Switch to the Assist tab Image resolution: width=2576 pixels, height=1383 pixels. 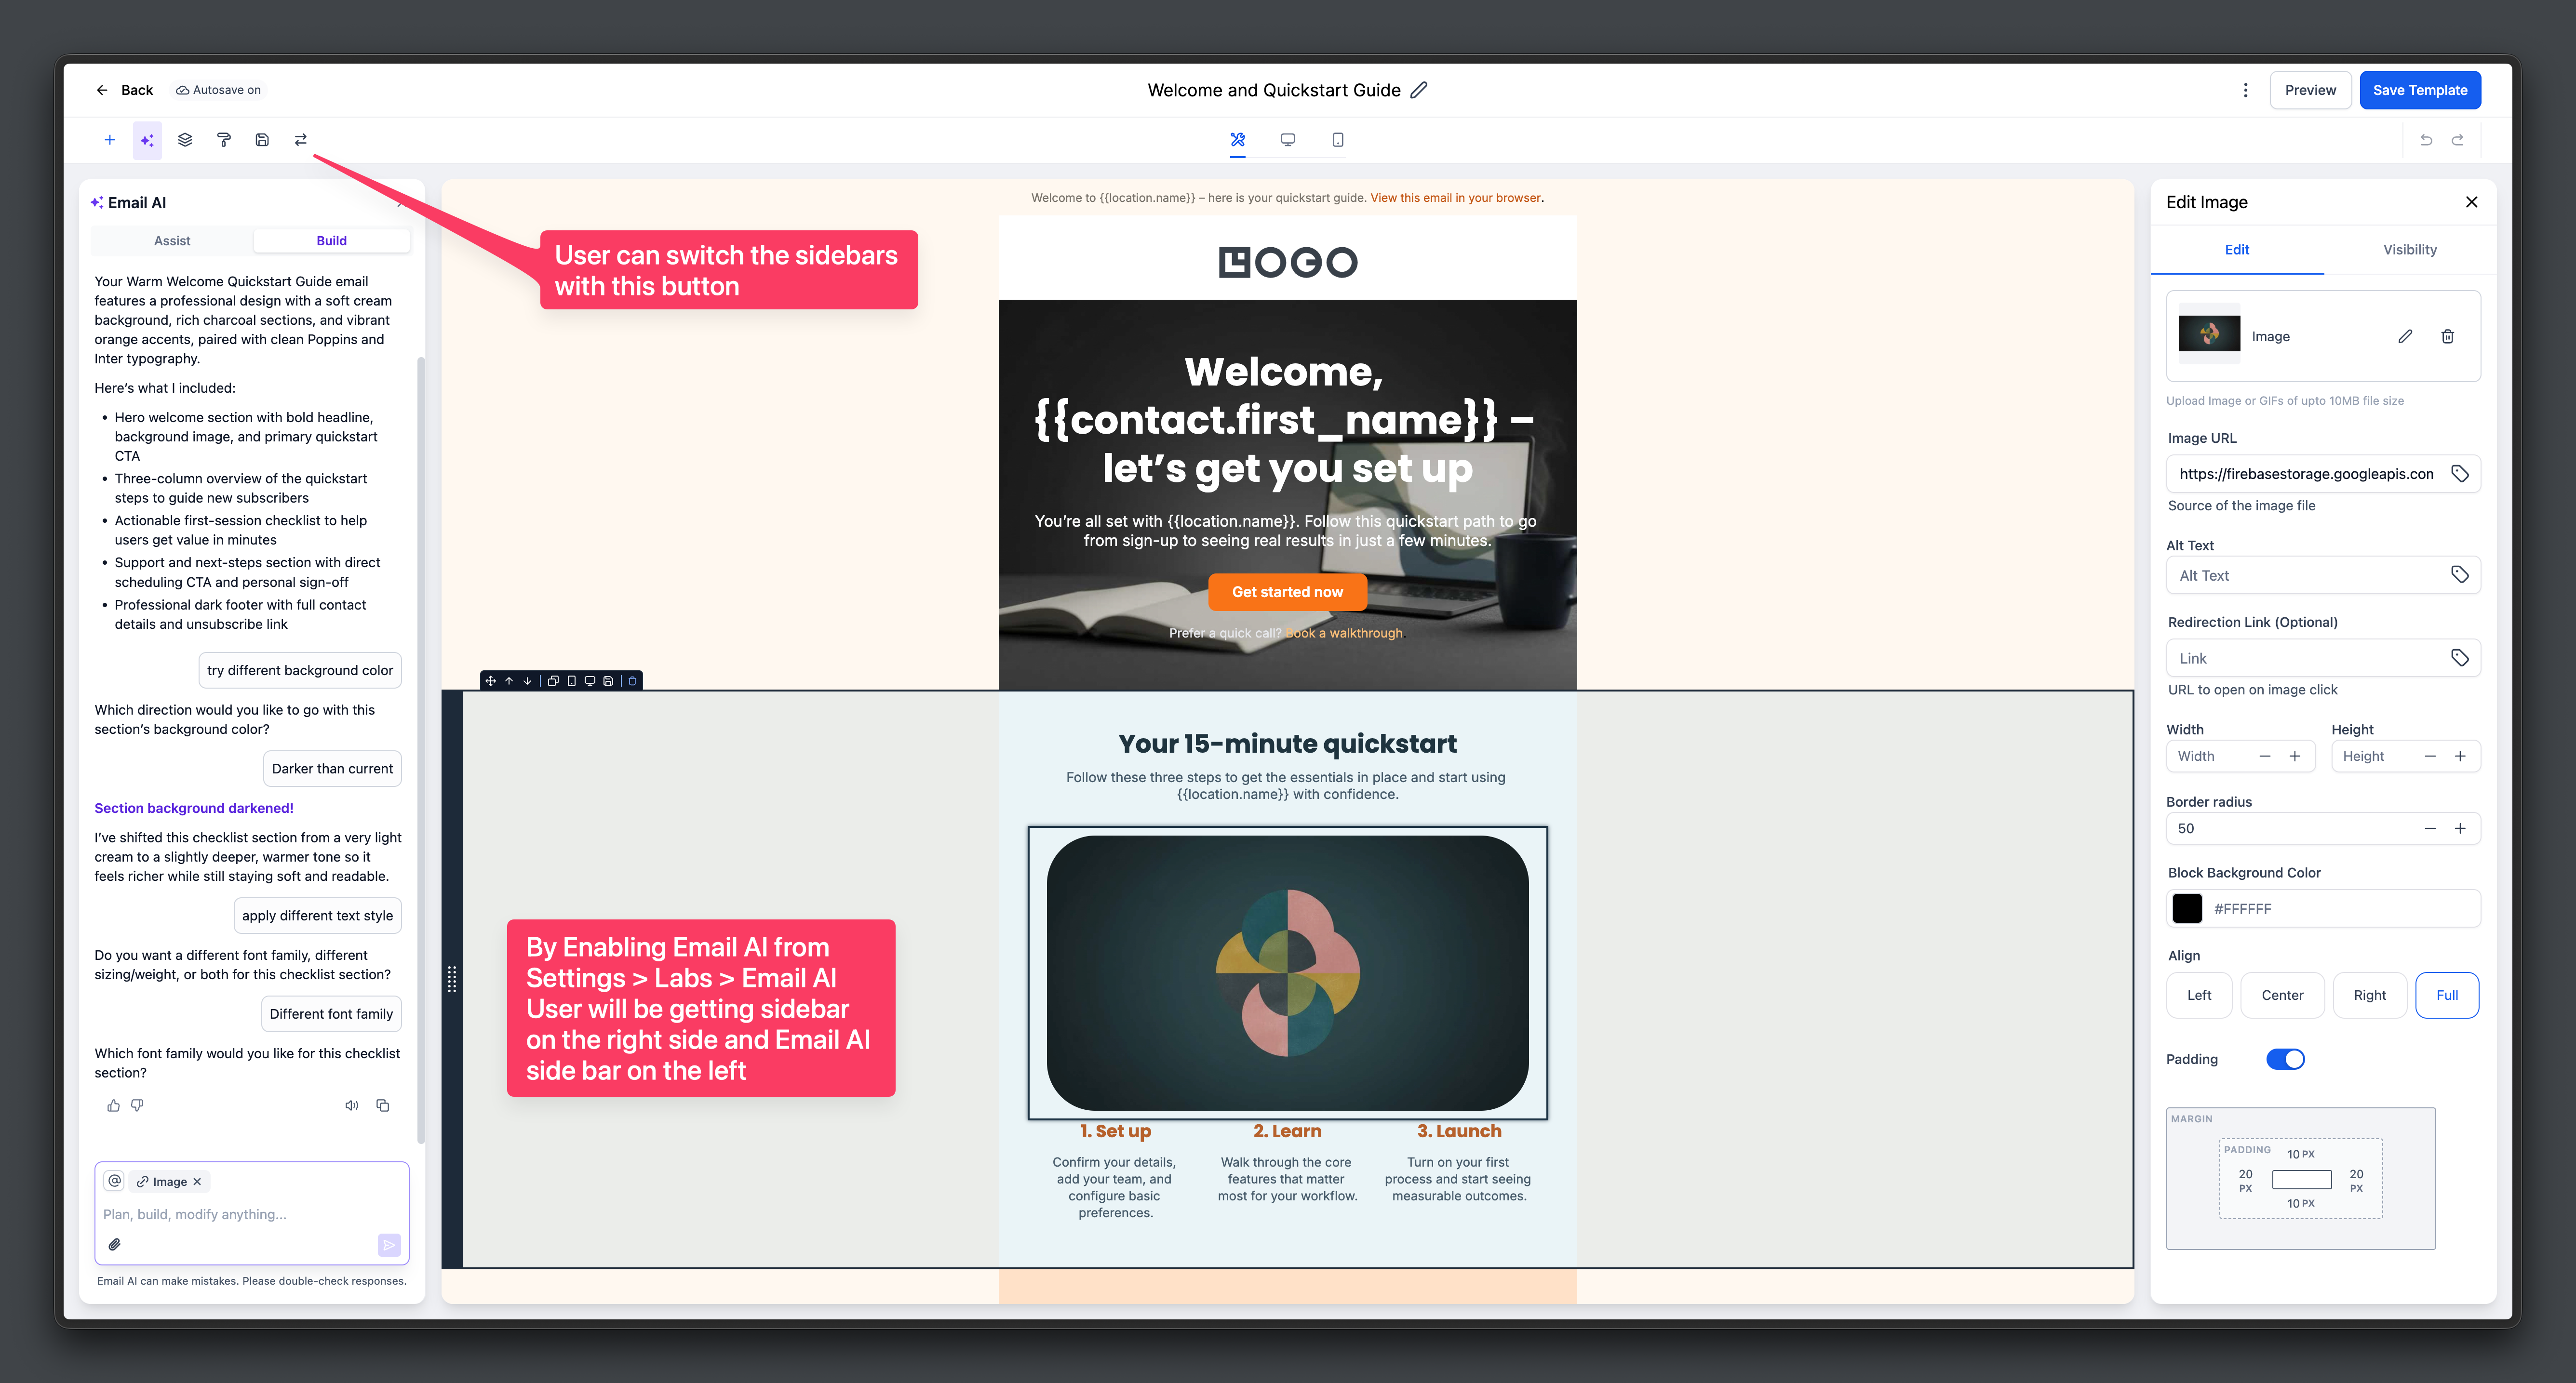(x=172, y=241)
